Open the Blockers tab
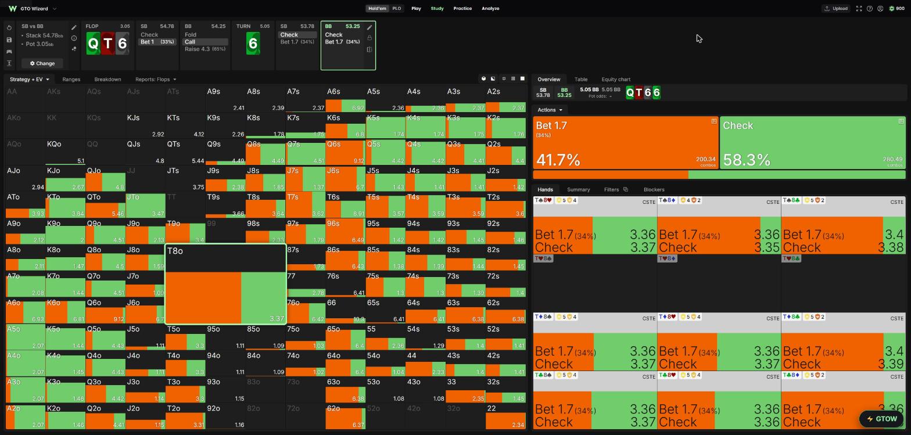The width and height of the screenshot is (911, 435). pos(654,189)
